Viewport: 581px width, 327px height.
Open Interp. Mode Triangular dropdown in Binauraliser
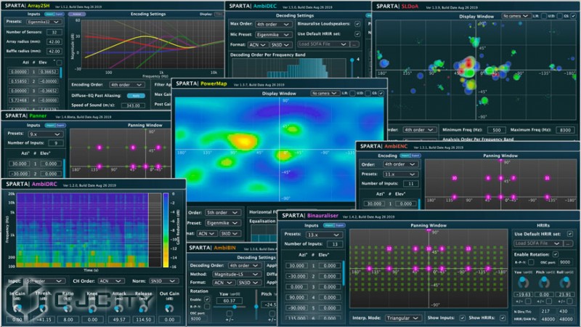click(403, 318)
